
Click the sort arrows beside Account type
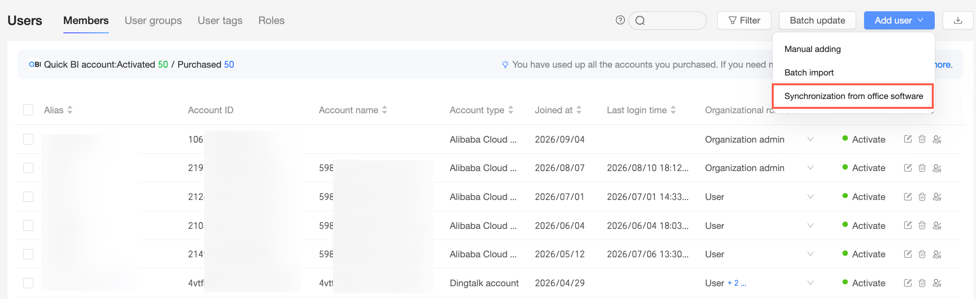[x=511, y=110]
